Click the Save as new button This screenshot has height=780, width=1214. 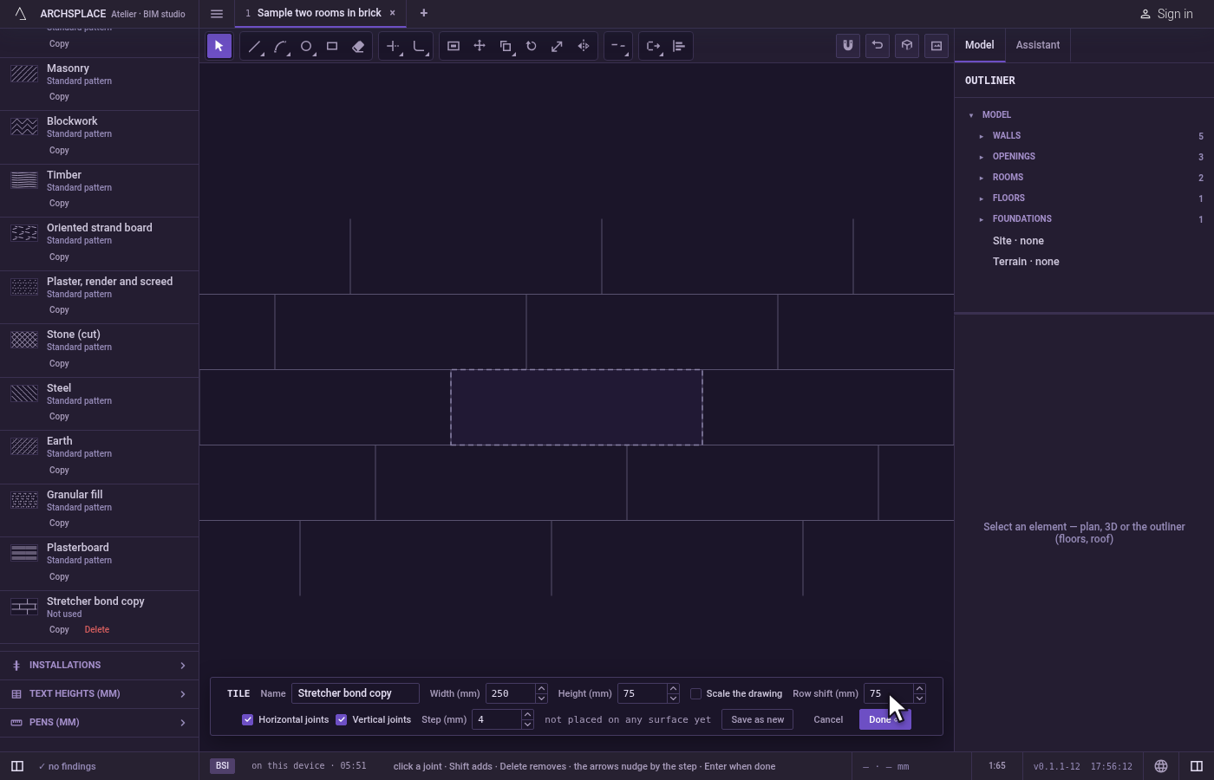point(757,719)
